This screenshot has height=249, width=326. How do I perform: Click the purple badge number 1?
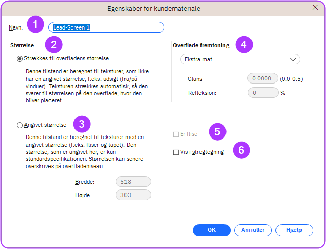tap(35, 24)
